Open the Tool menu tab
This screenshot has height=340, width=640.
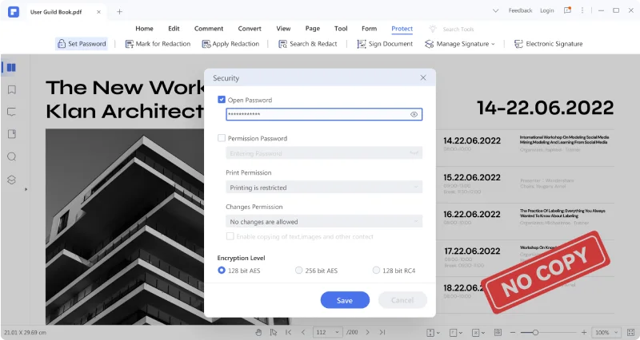tap(341, 29)
